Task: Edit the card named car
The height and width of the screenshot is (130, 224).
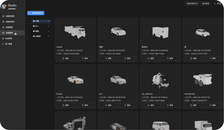Action: click(x=108, y=105)
